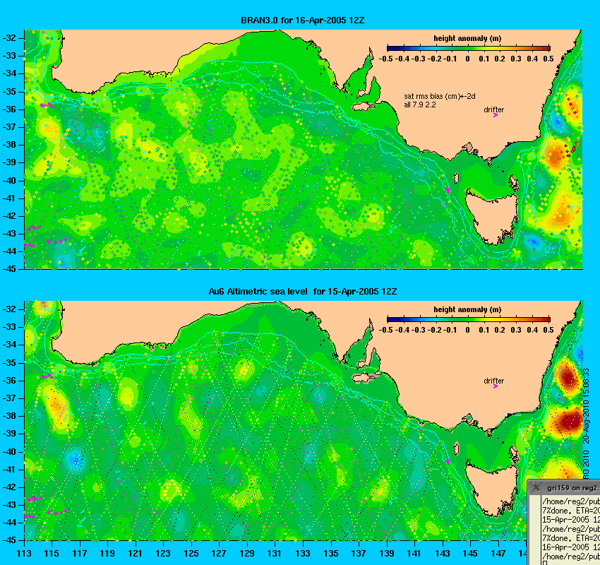Click the height anomaly colorbar in the BRAN3.0 plot

click(469, 48)
